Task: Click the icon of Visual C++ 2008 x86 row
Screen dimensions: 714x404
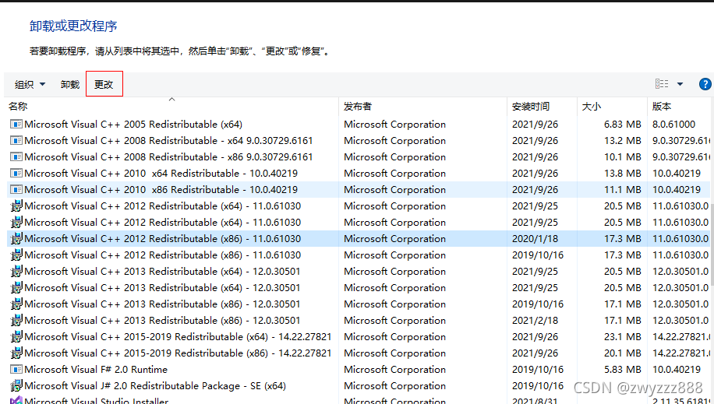Action: [16, 157]
